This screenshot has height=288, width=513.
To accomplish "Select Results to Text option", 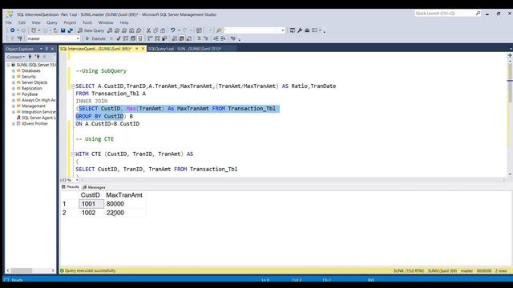I will [175, 38].
